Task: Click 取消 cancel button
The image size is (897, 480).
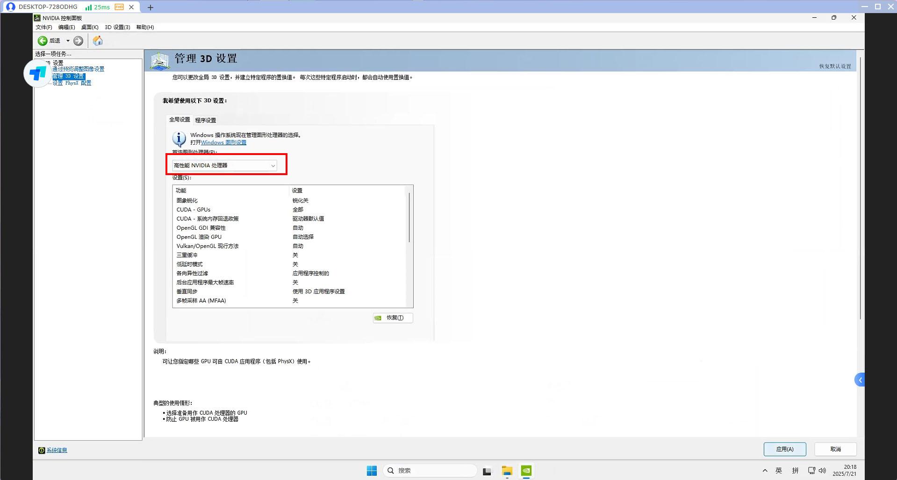Action: [835, 449]
